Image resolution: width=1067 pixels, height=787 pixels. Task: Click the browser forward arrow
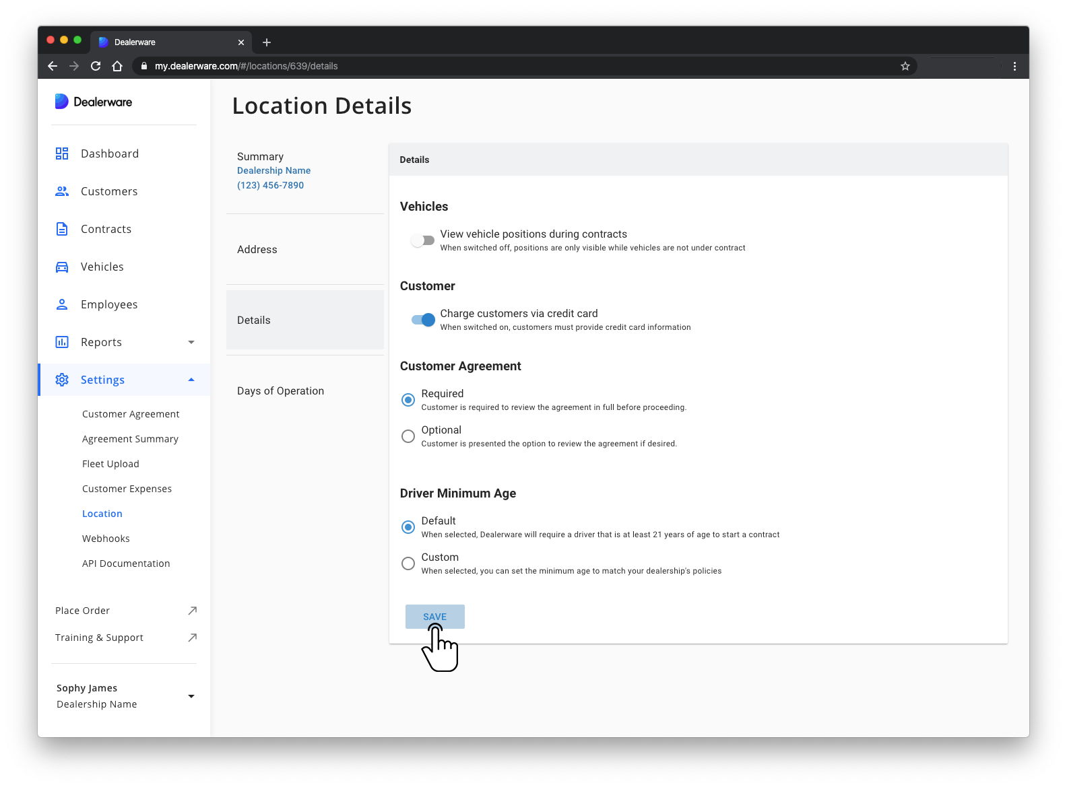(74, 66)
